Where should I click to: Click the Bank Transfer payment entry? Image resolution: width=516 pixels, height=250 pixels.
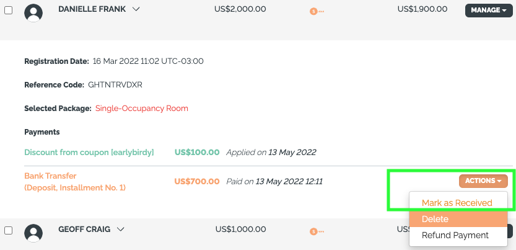75,182
